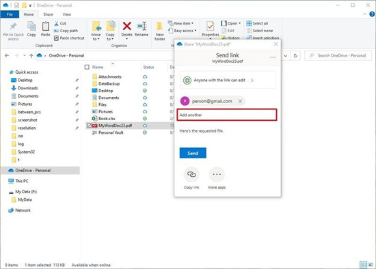Refresh the current folder view
Viewport: 376px width, 269px height.
[x=295, y=55]
